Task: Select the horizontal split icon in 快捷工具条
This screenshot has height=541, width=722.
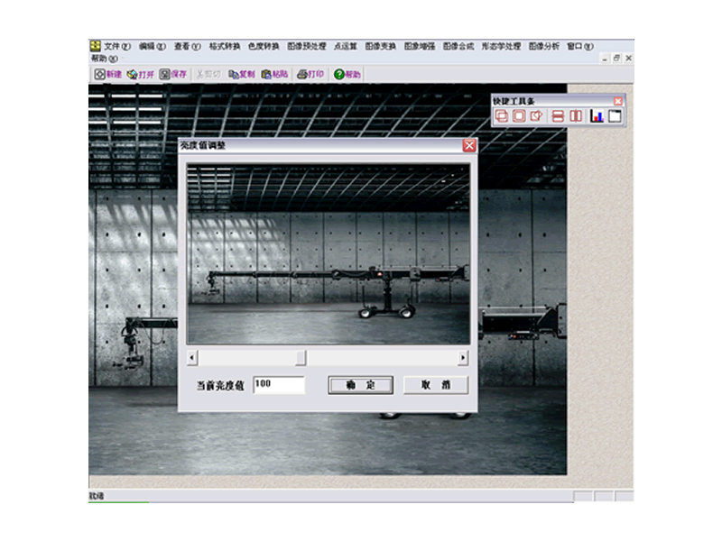Action: [x=558, y=115]
